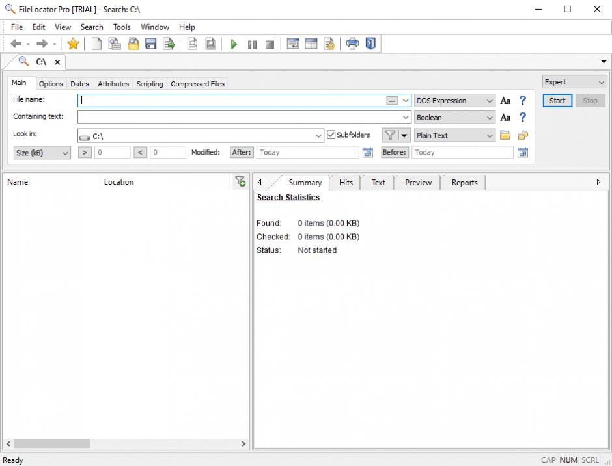Viewport: 612px width, 466px height.
Task: Click the help question mark beside DOS Expression
Action: (x=523, y=101)
